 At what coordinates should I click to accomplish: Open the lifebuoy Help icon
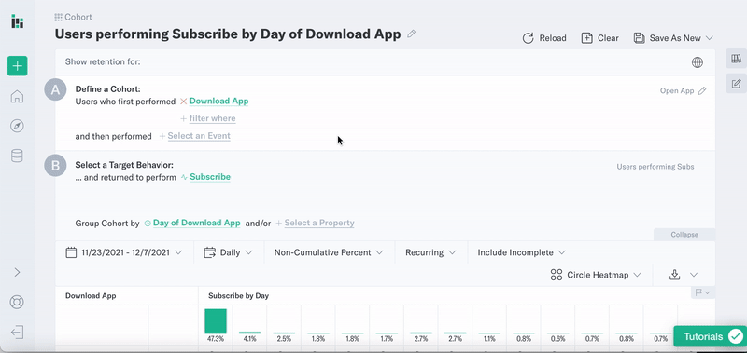coord(17,302)
